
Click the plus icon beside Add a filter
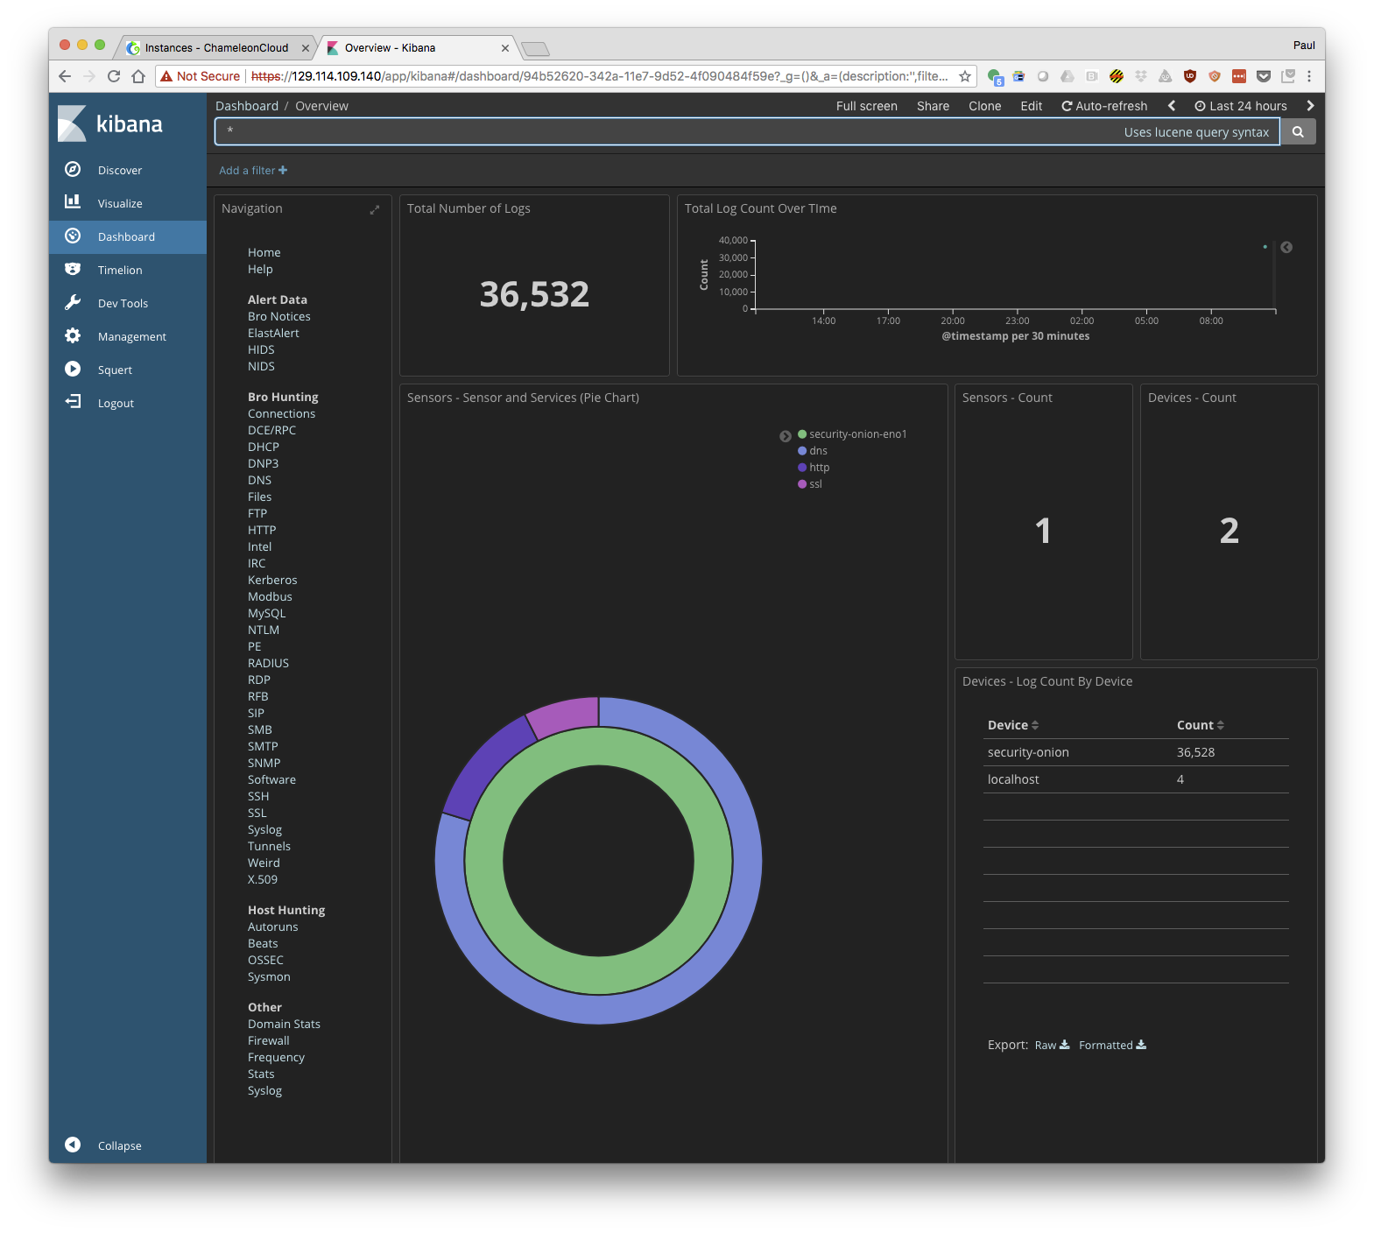[x=283, y=170]
